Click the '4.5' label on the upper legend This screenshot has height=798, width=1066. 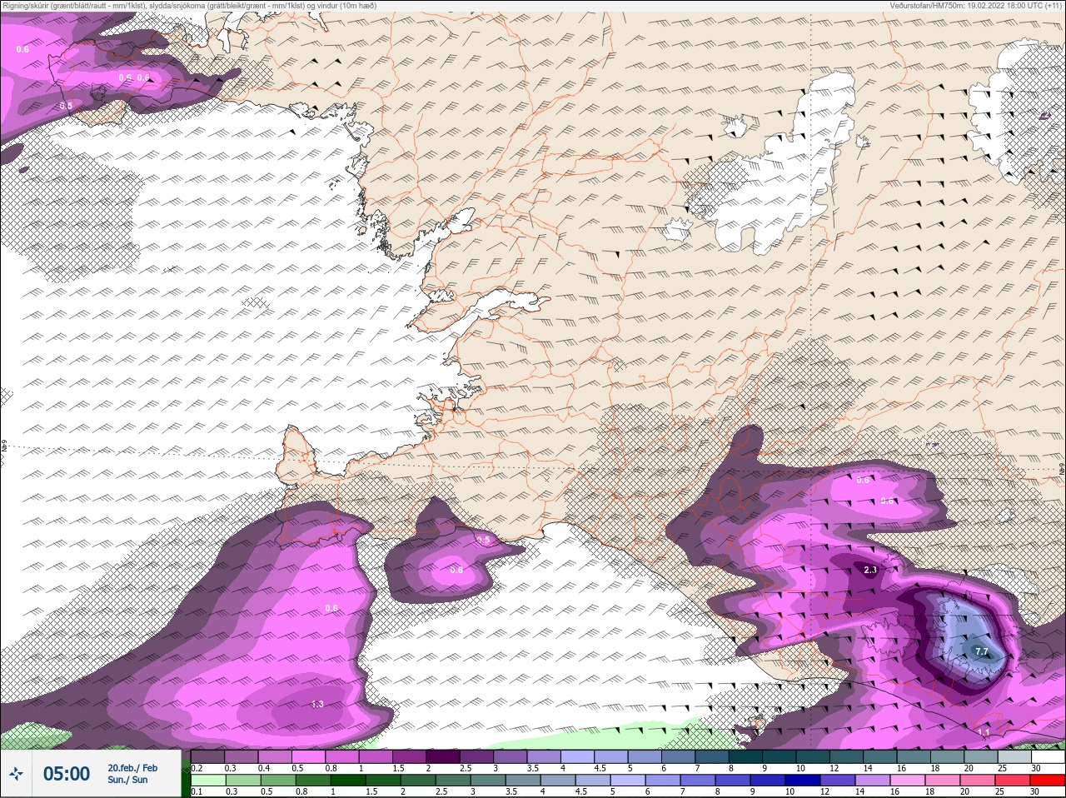(600, 768)
